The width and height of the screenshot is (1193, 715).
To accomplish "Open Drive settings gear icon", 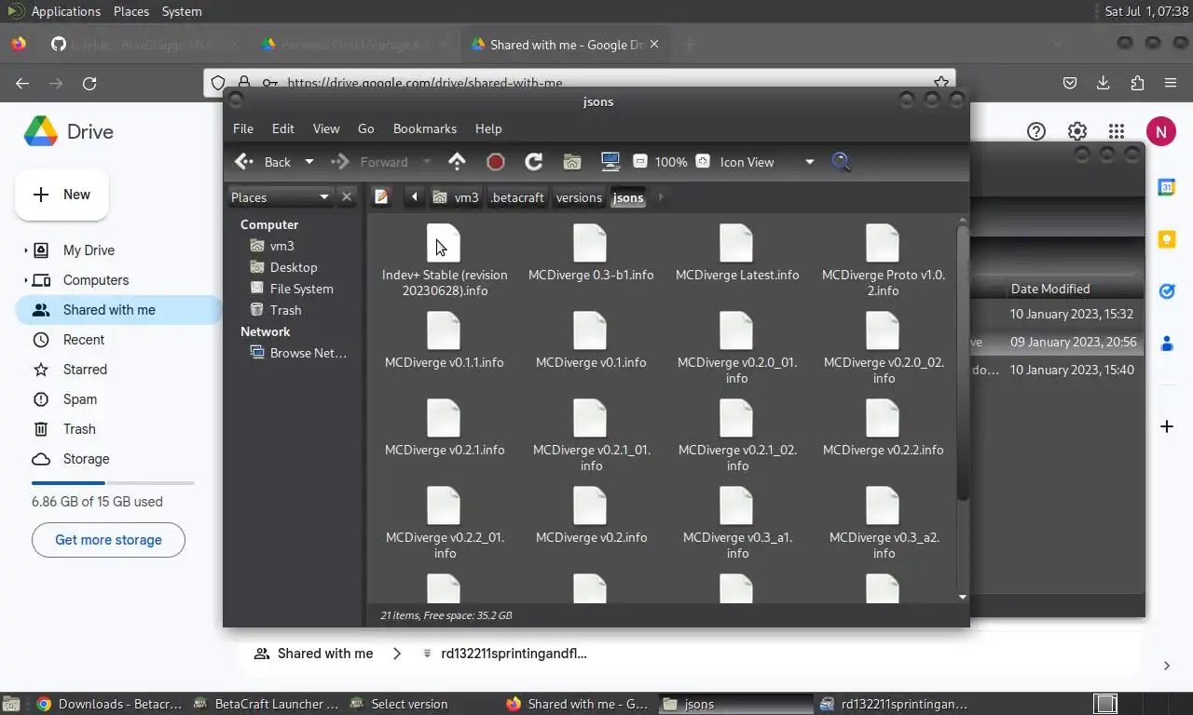I will pos(1077,131).
